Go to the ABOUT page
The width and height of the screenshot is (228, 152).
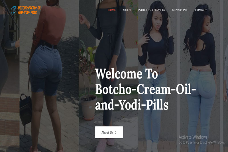127,10
